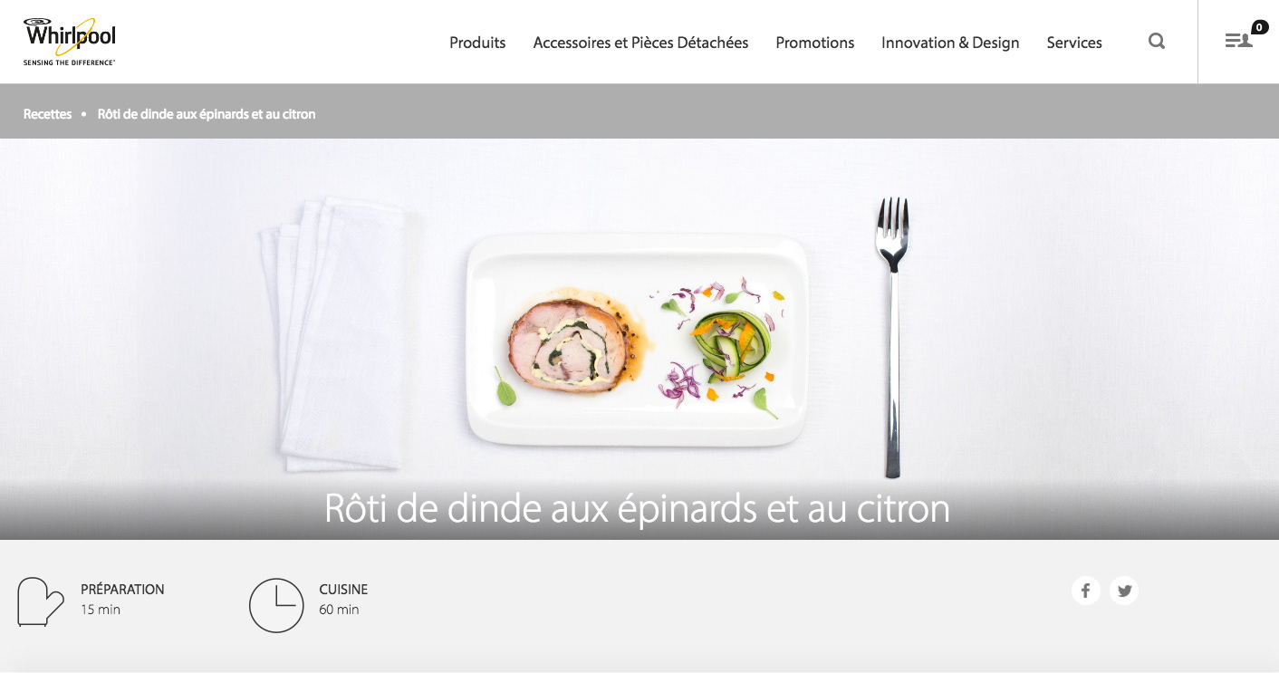The image size is (1279, 673).
Task: Open the Promotions menu
Action: (815, 43)
